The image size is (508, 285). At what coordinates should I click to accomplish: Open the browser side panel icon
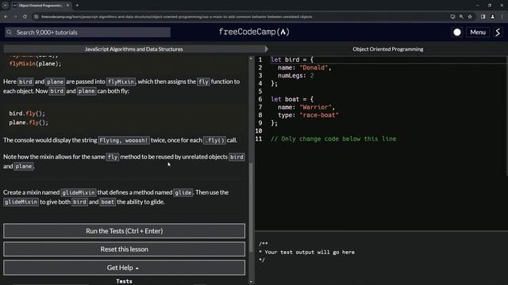pos(483,17)
